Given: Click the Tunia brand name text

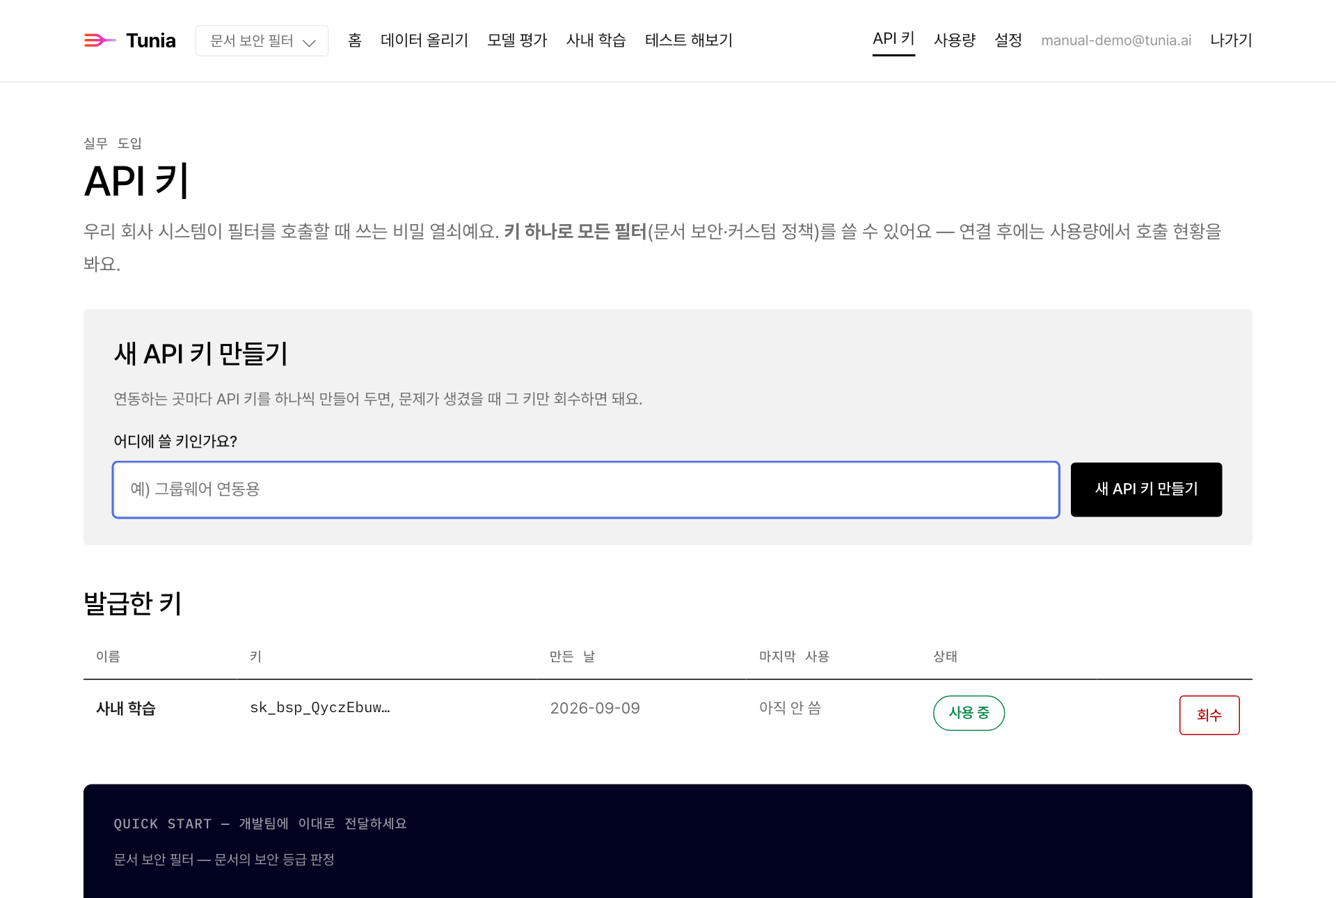Looking at the screenshot, I should click(151, 40).
